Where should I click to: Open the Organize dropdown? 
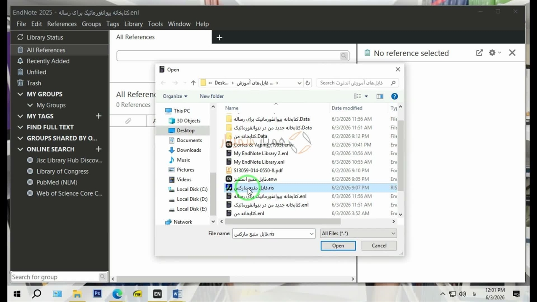175,96
